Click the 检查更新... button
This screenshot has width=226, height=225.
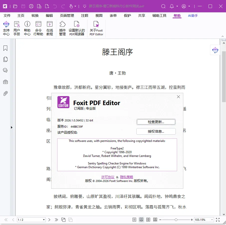(156, 122)
